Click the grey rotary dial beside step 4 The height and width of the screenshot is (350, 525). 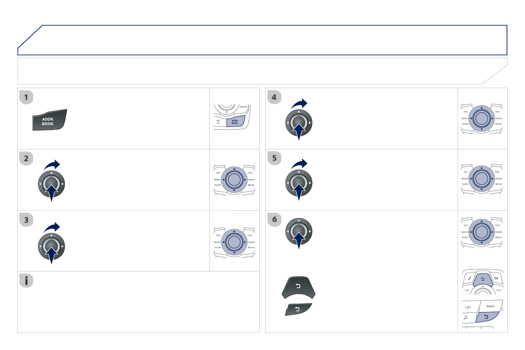click(298, 123)
